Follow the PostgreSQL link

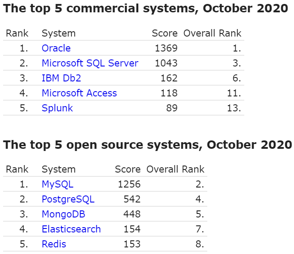click(x=68, y=199)
